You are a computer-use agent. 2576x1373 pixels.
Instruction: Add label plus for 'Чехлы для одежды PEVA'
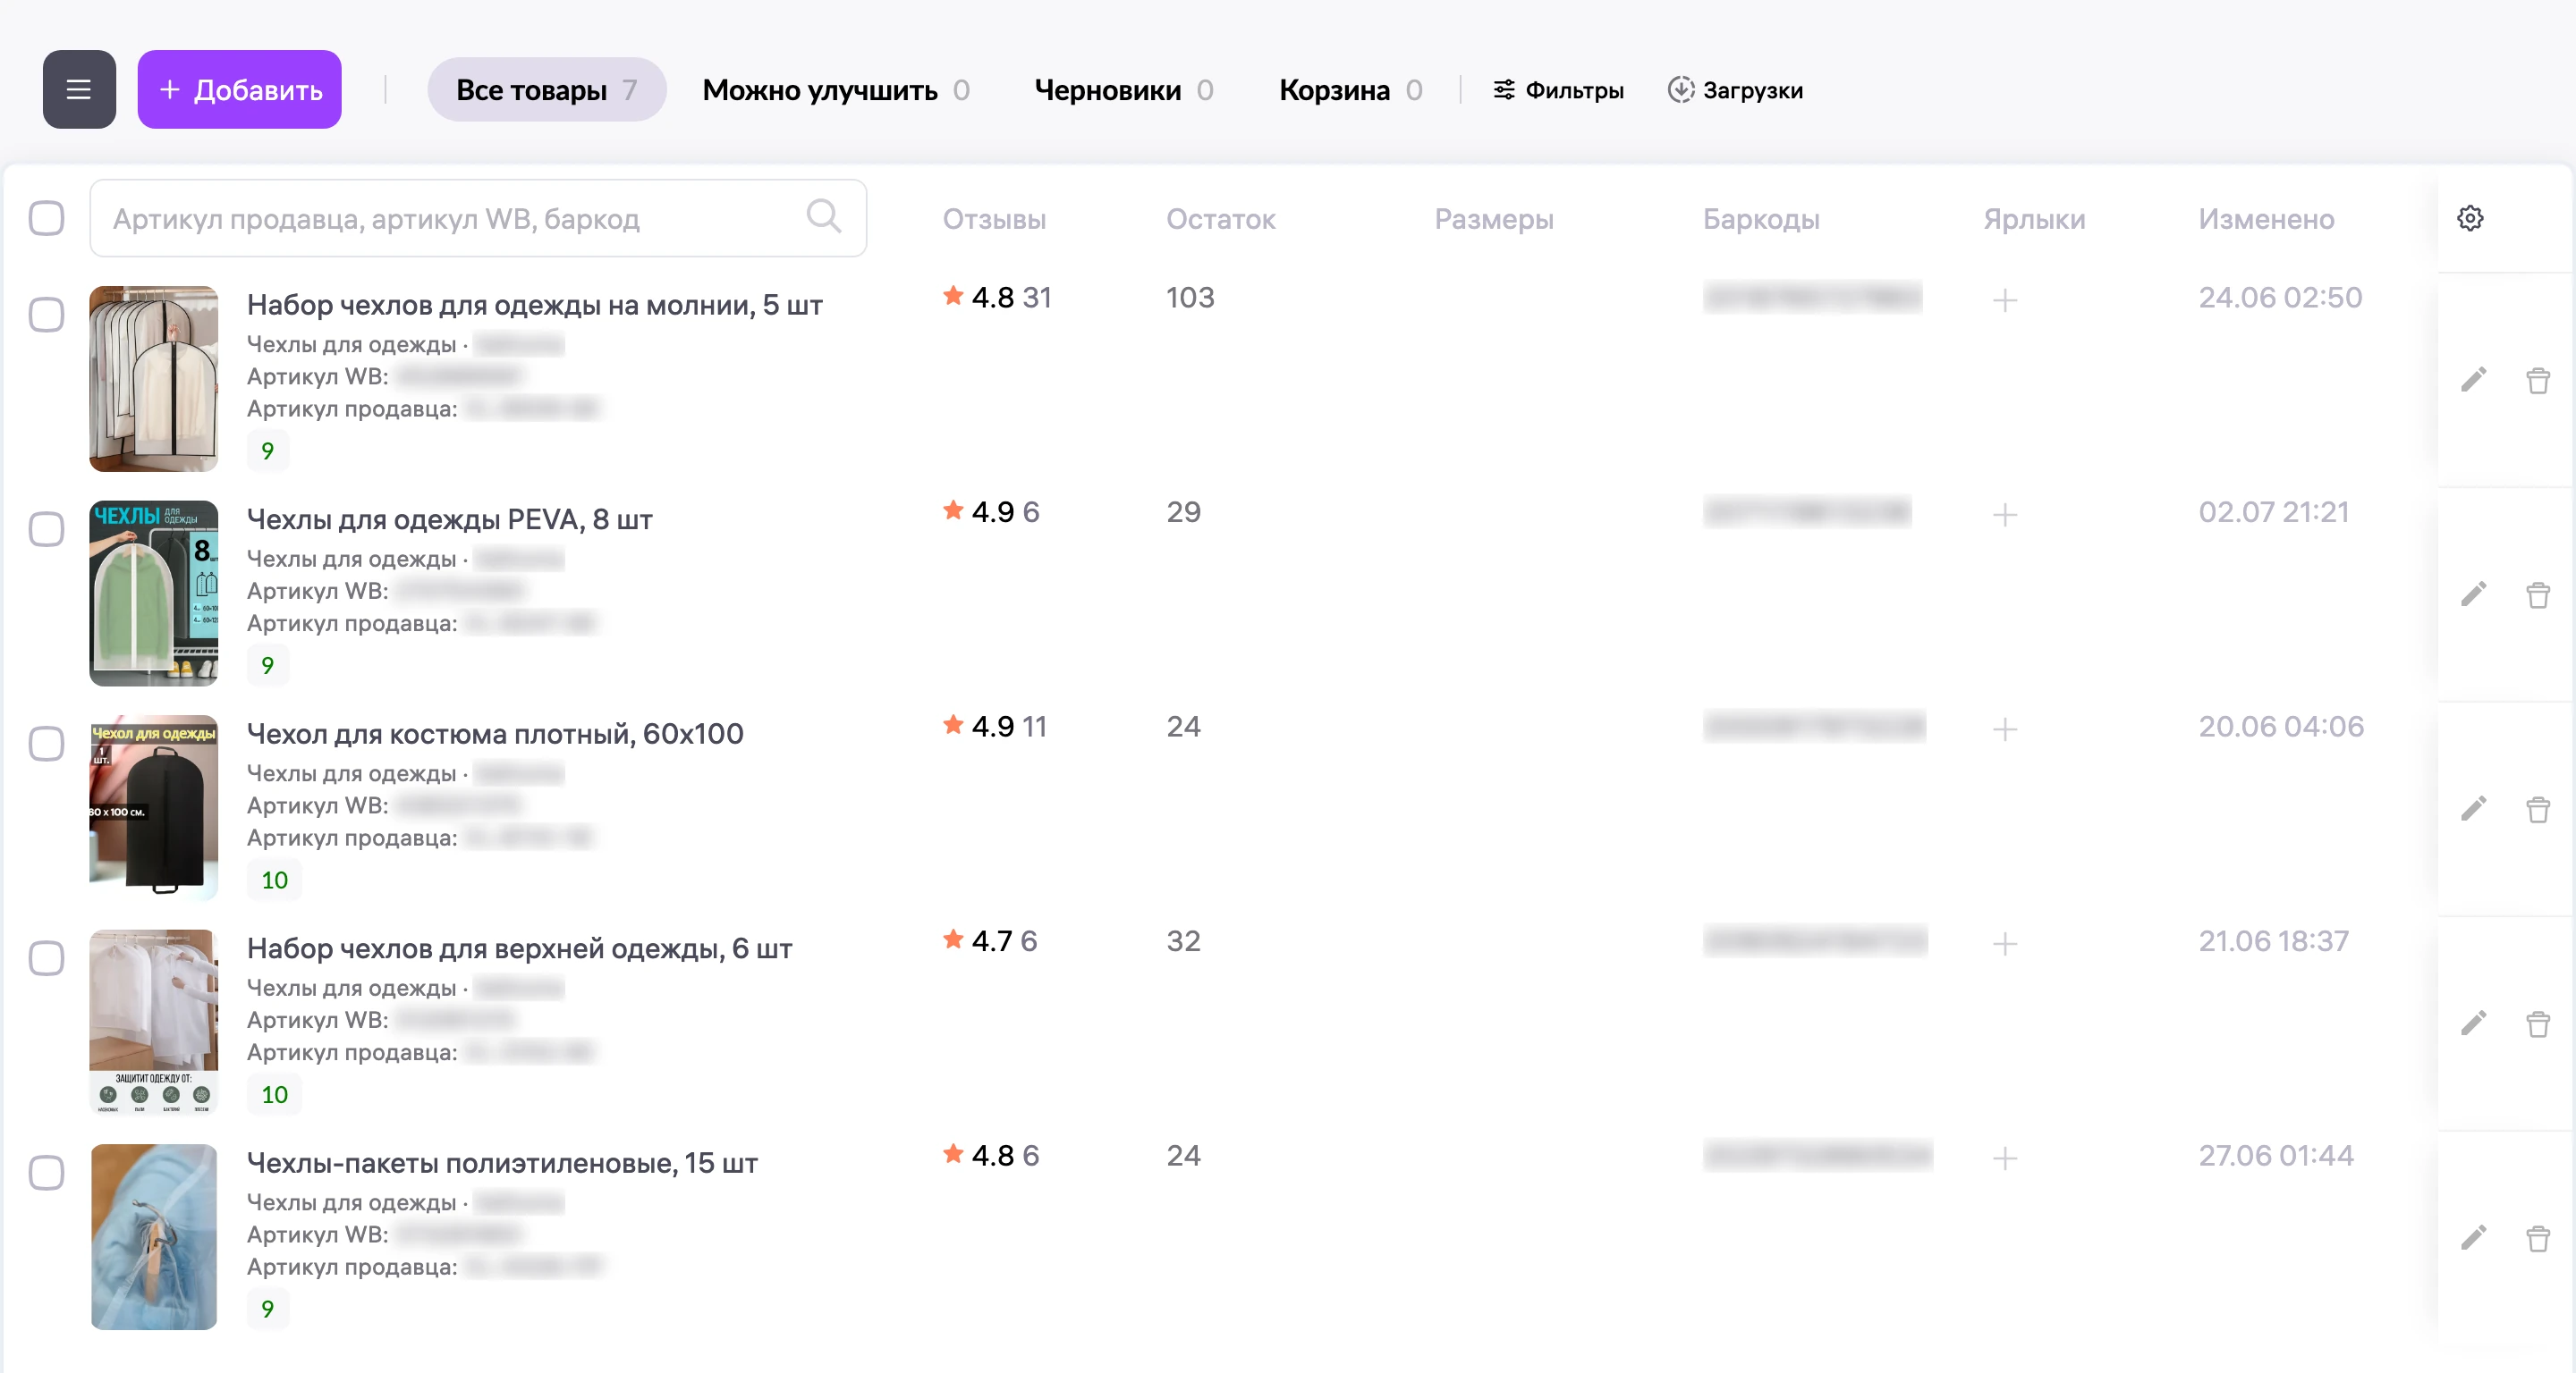click(x=2005, y=515)
